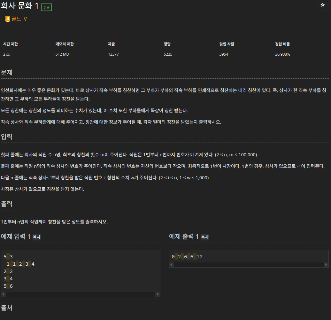The height and width of the screenshot is (320, 331).
Task: Click example input line -1 1 2 3 4
Action: pos(19,264)
